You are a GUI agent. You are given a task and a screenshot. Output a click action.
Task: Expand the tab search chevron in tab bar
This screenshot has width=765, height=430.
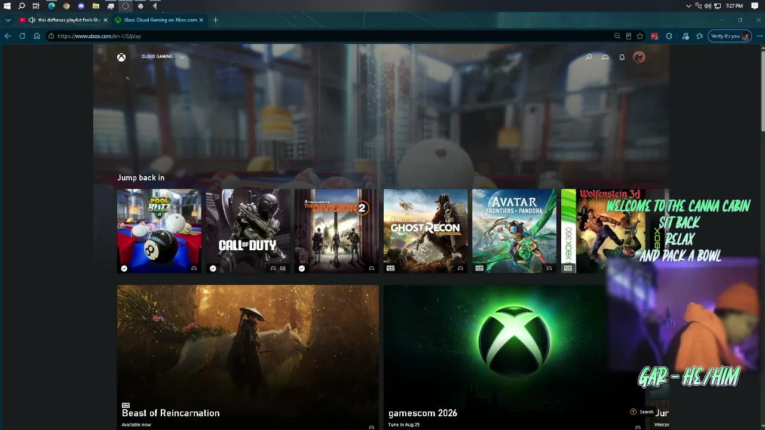point(8,20)
